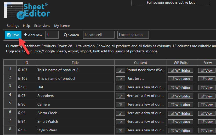The image size is (216, 135).
Task: View the Alarm Clock product
Action: coord(207,113)
